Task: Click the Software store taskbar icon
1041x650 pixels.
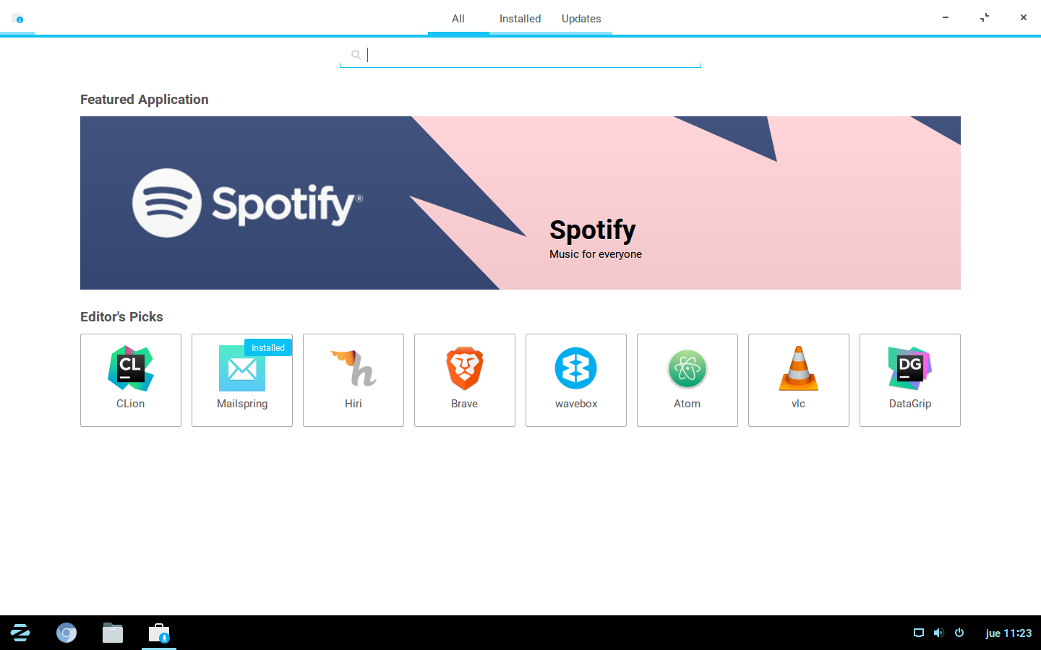Action: point(159,633)
